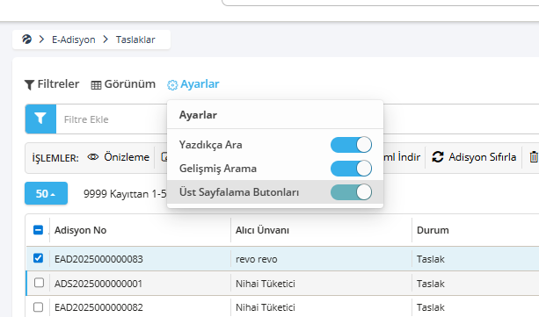The height and width of the screenshot is (317, 539).
Task: Disable the Gelişmiş Arama switch
Action: coord(351,169)
